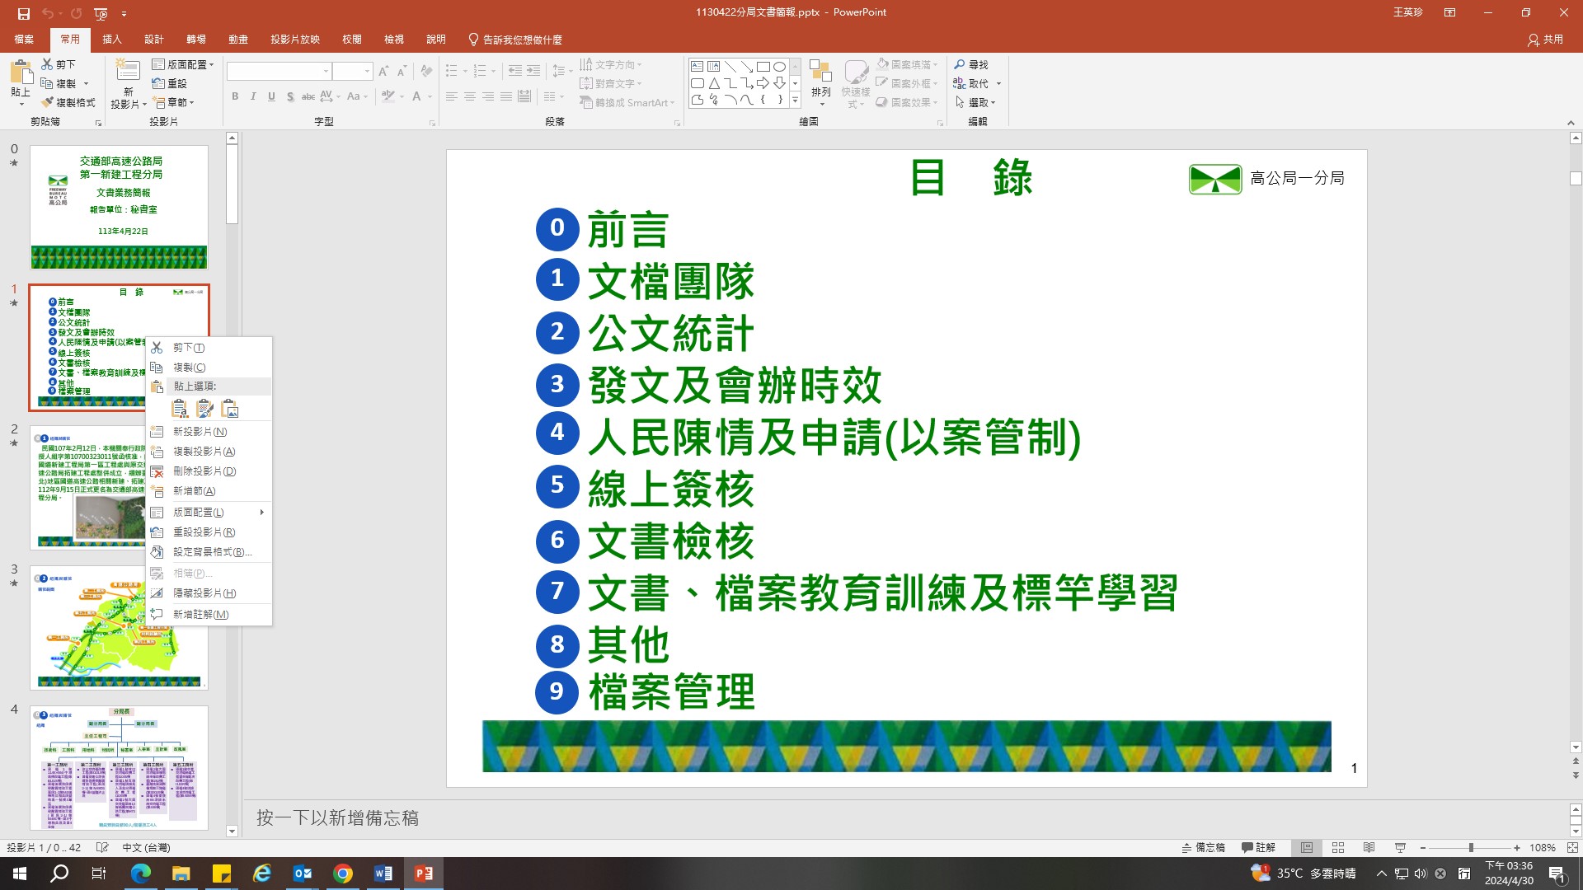
Task: Click the New Slide (新投影片) icon in ribbon
Action: (x=128, y=70)
